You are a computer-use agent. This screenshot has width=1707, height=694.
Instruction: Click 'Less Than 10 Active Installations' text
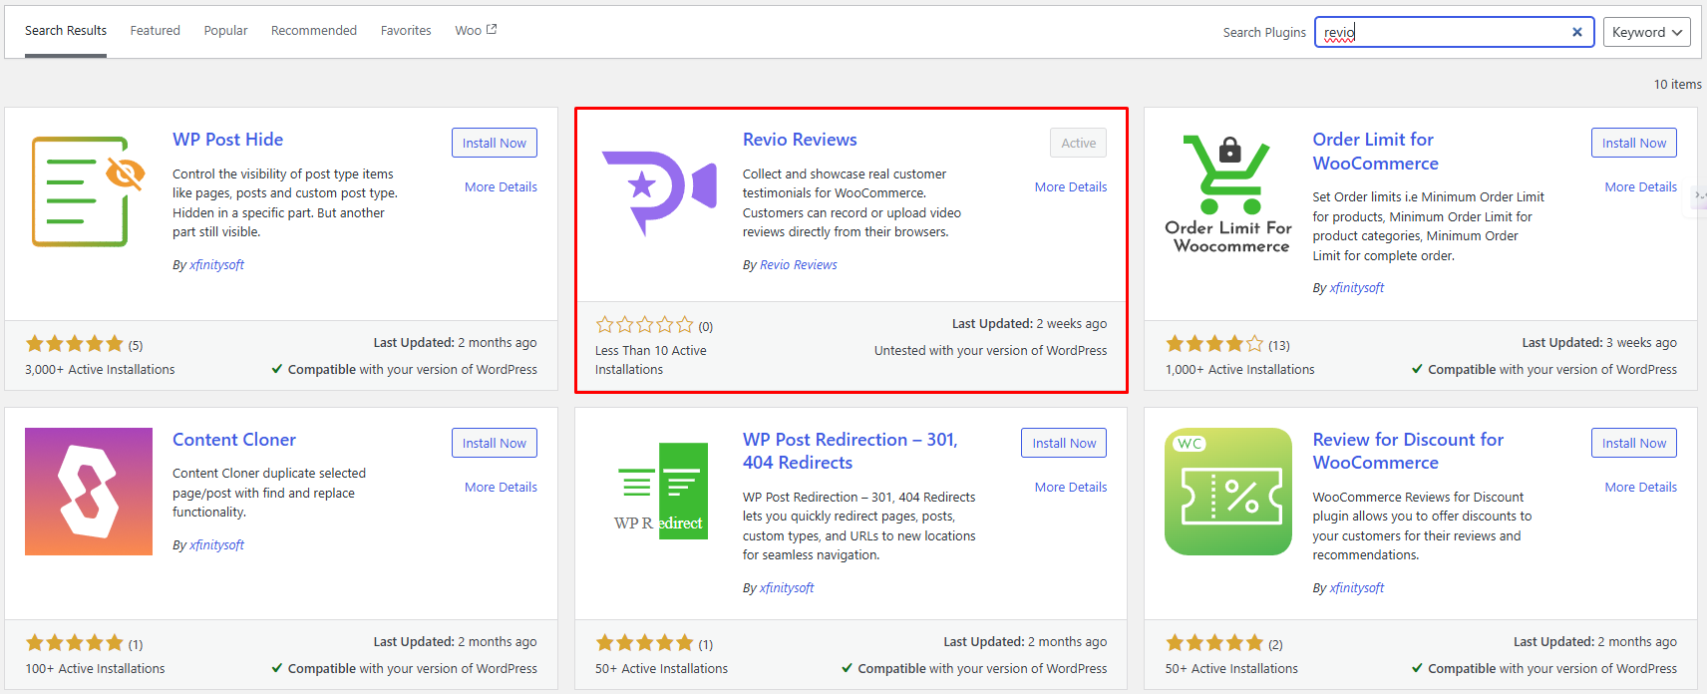click(x=651, y=360)
